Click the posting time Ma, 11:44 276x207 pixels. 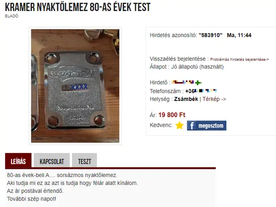239,35
